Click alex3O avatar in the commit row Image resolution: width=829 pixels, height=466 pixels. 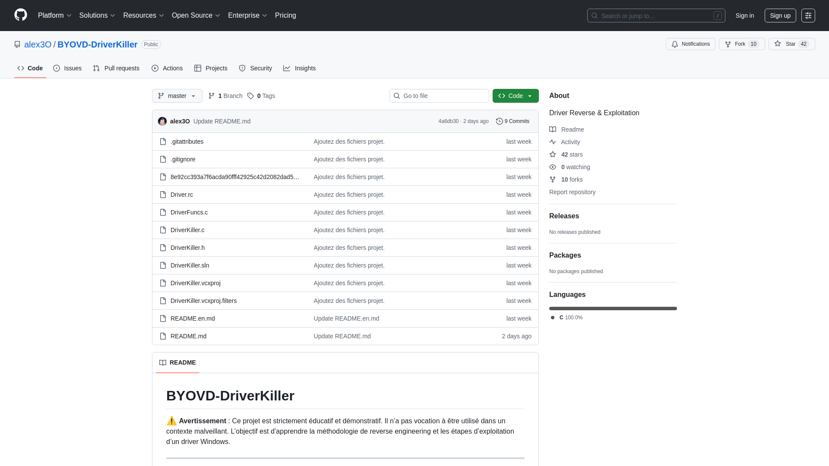click(162, 121)
